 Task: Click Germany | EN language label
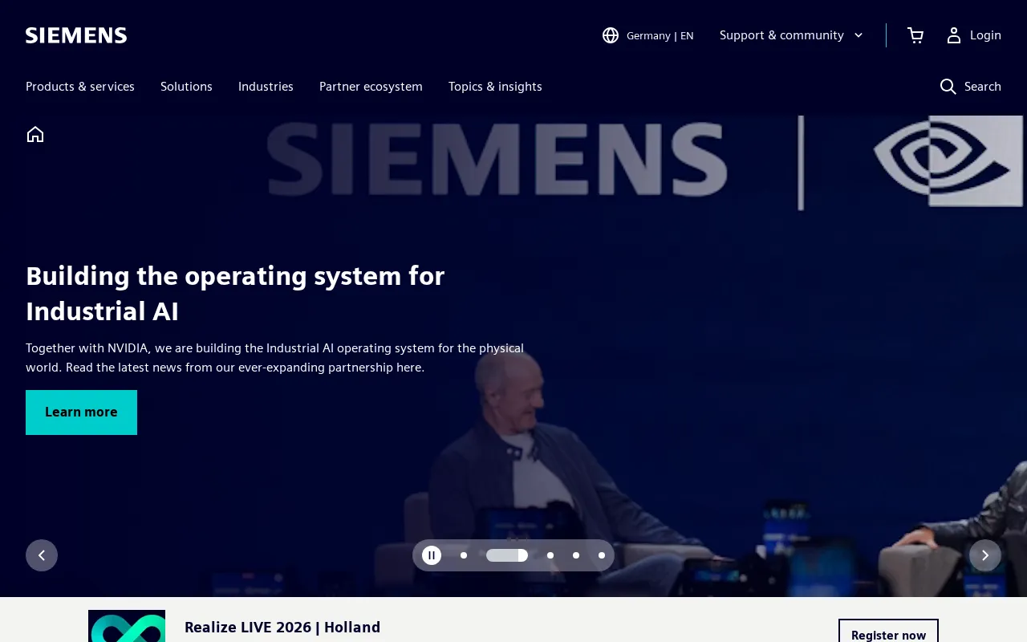coord(660,35)
